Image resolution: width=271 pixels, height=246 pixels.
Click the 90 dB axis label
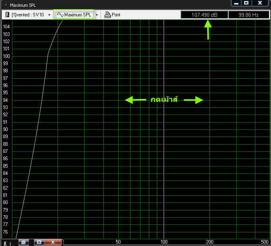[x=5, y=129]
